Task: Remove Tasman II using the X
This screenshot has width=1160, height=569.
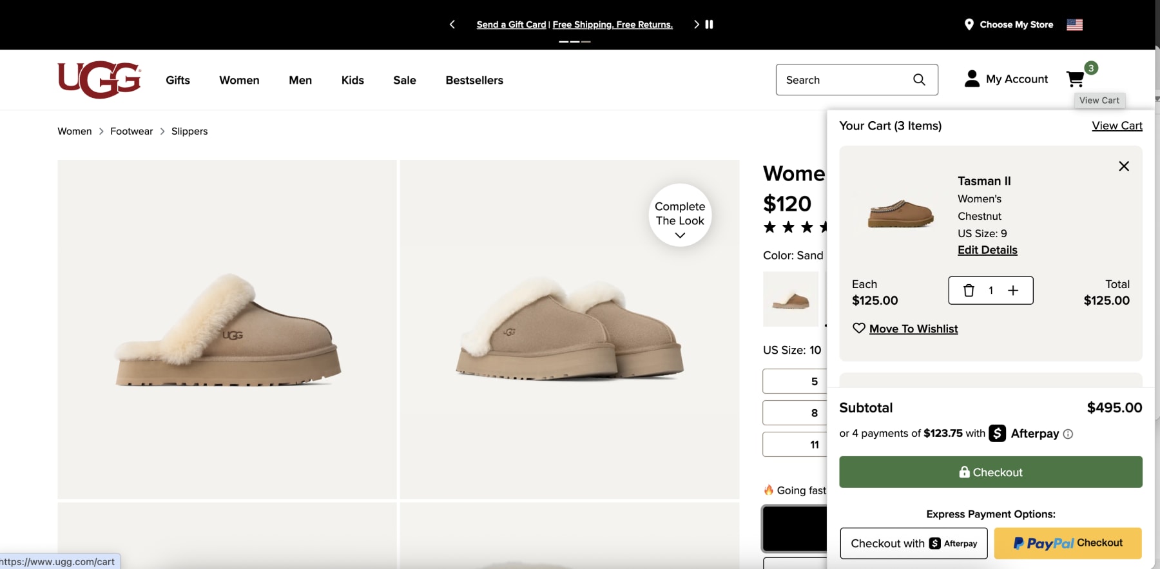Action: [1124, 166]
